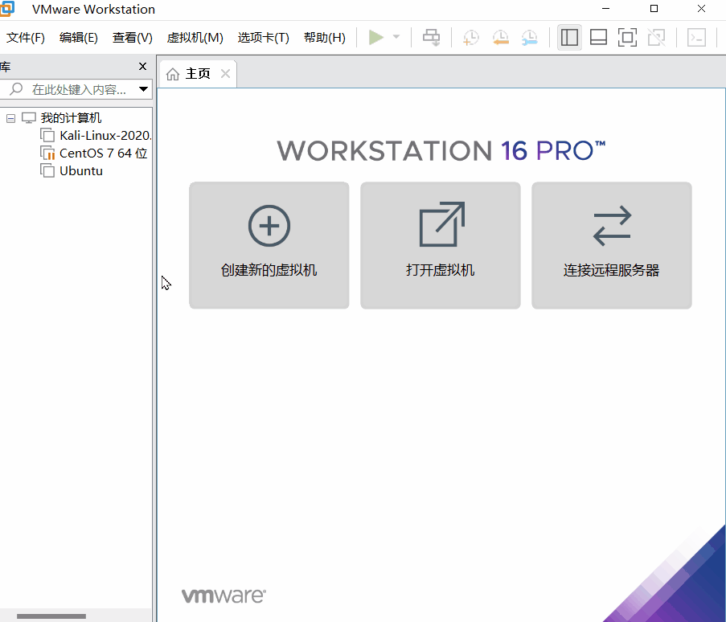Image resolution: width=726 pixels, height=622 pixels.
Task: Click 打开虚拟机 button
Action: [x=441, y=245]
